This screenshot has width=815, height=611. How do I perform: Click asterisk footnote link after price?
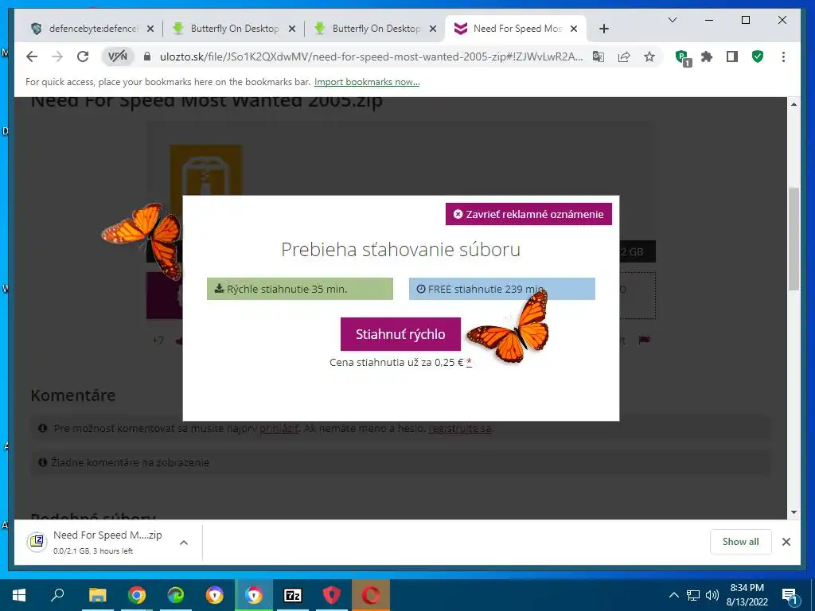(x=469, y=362)
